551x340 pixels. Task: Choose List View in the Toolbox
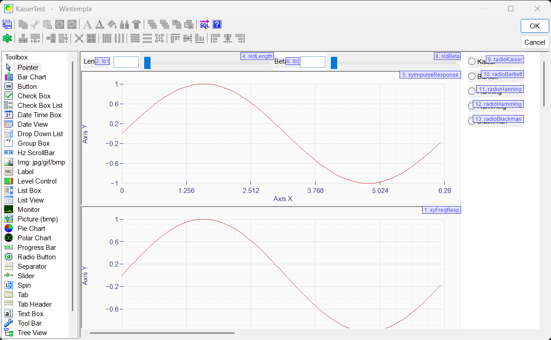31,200
